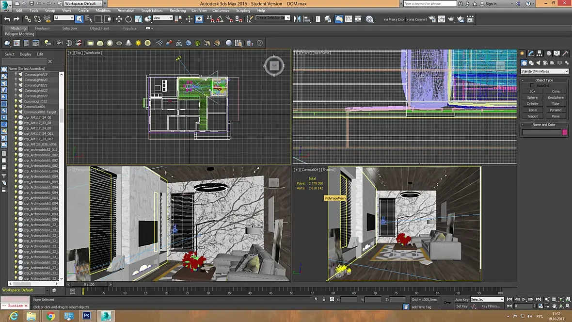Click the Select and Link tool
The image size is (572, 322).
point(27,19)
